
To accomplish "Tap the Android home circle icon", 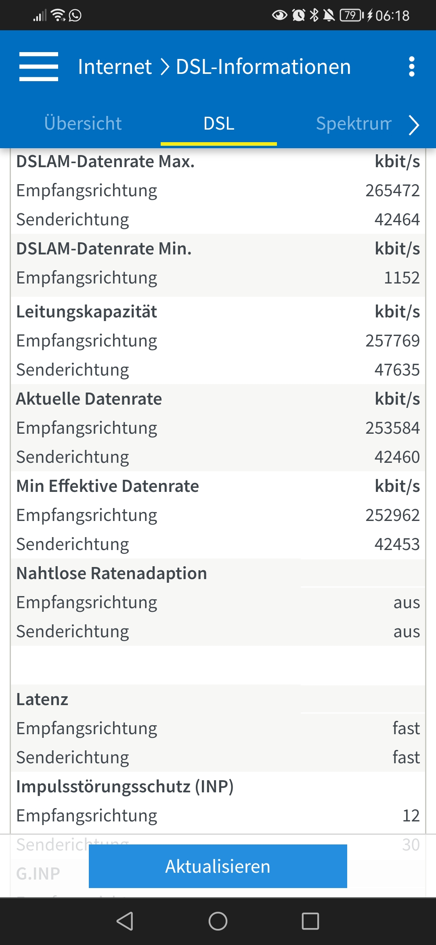I will coord(218,921).
